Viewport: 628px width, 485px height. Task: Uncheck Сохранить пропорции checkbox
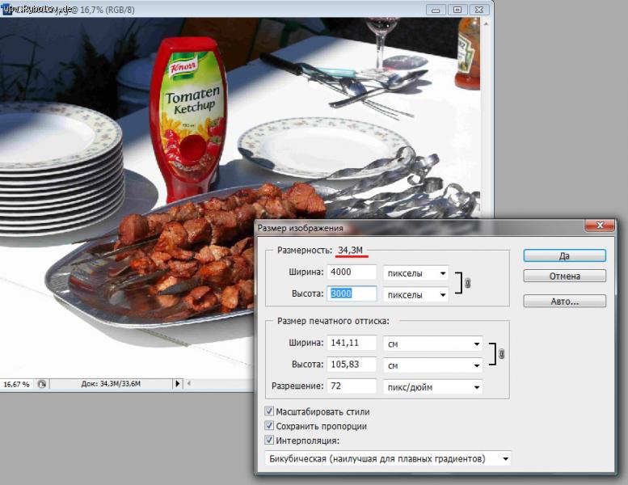(x=270, y=426)
